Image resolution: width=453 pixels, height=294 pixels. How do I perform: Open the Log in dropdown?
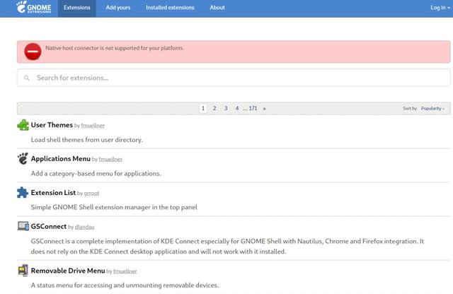440,8
